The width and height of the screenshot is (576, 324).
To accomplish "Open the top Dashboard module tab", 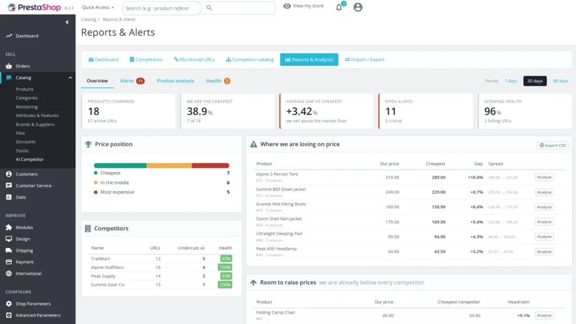I will coord(103,60).
